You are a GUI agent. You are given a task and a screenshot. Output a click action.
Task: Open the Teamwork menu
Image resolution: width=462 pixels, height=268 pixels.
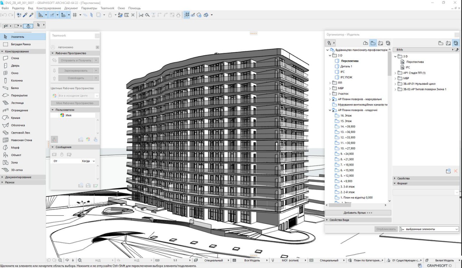[x=107, y=8]
